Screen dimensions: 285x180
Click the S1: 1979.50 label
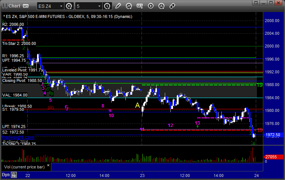pyautogui.click(x=13, y=109)
